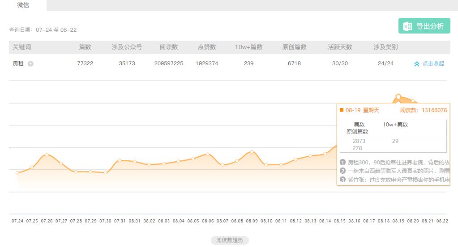458x247 pixels.
Task: Click the 导出分析 export button
Action: point(424,26)
